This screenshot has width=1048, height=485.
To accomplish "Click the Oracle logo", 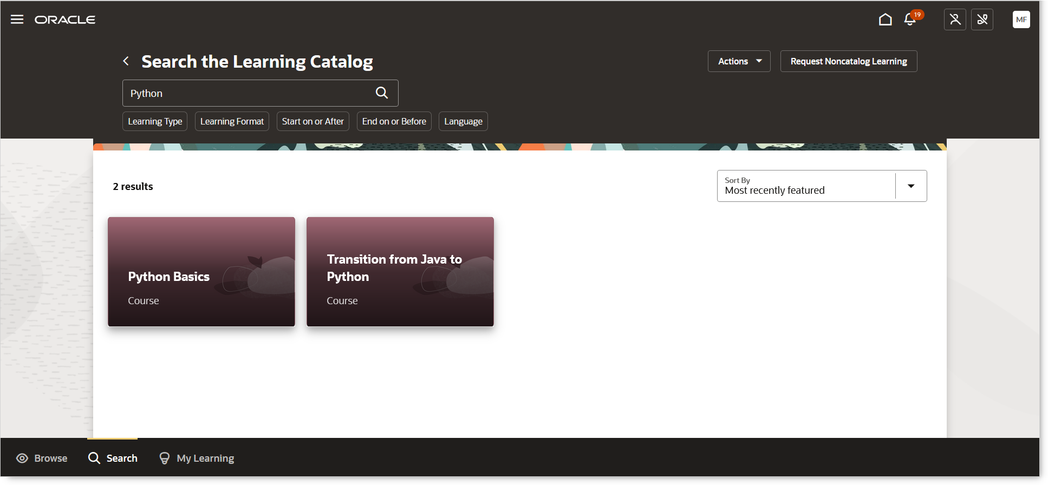I will pyautogui.click(x=65, y=19).
